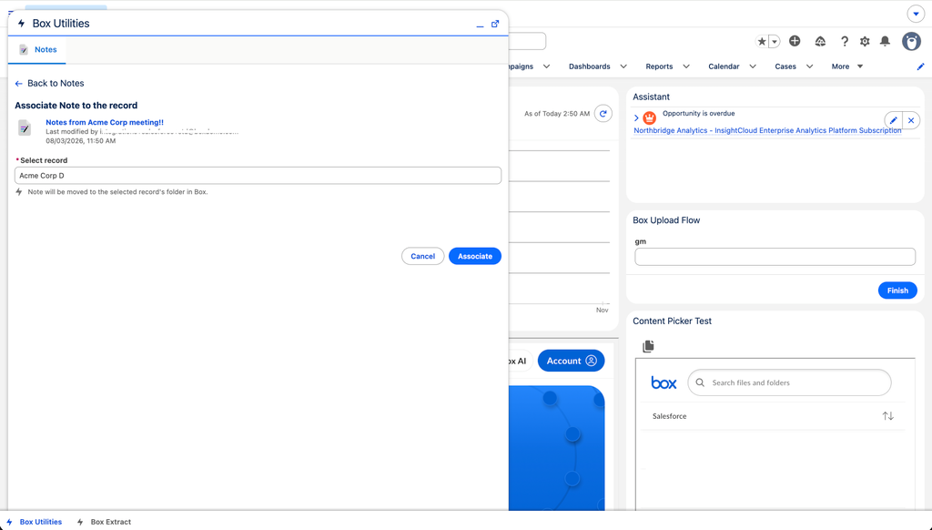This screenshot has height=530, width=932.
Task: Click the favorites star icon
Action: pos(762,42)
